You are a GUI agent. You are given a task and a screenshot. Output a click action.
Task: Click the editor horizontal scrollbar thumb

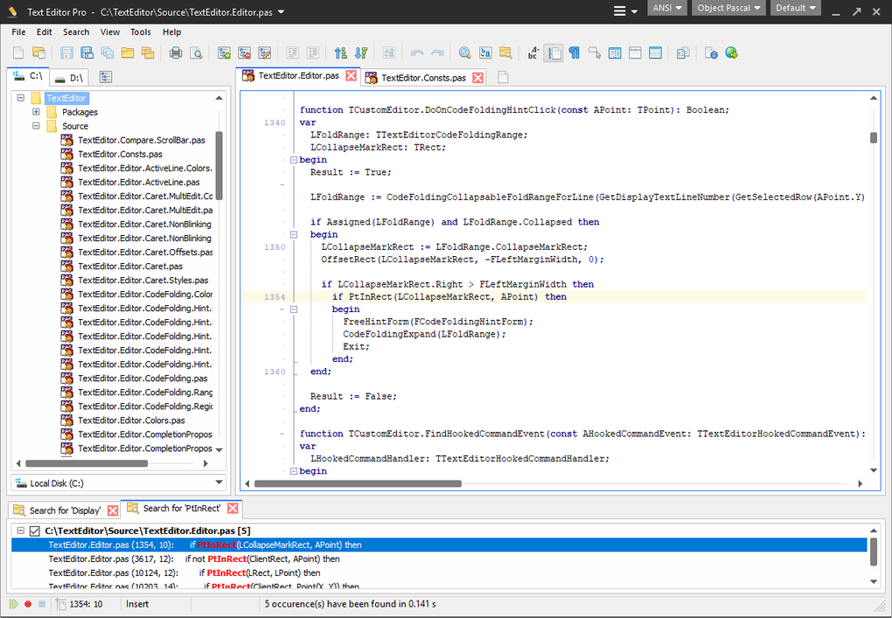point(358,484)
